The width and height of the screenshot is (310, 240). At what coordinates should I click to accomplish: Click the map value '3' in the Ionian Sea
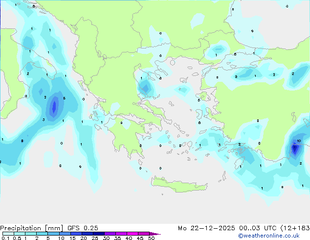click(44, 120)
